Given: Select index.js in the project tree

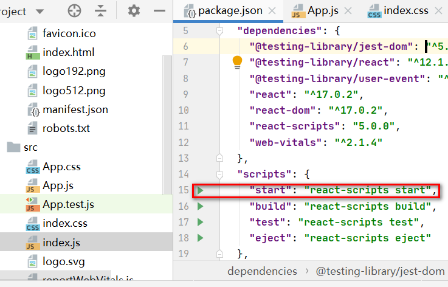Looking at the screenshot, I should pos(61,243).
